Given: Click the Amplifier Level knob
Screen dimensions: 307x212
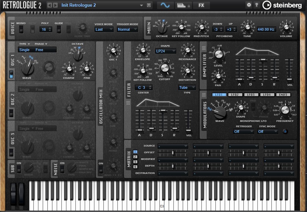Looking at the screenshot, I should (219, 54).
